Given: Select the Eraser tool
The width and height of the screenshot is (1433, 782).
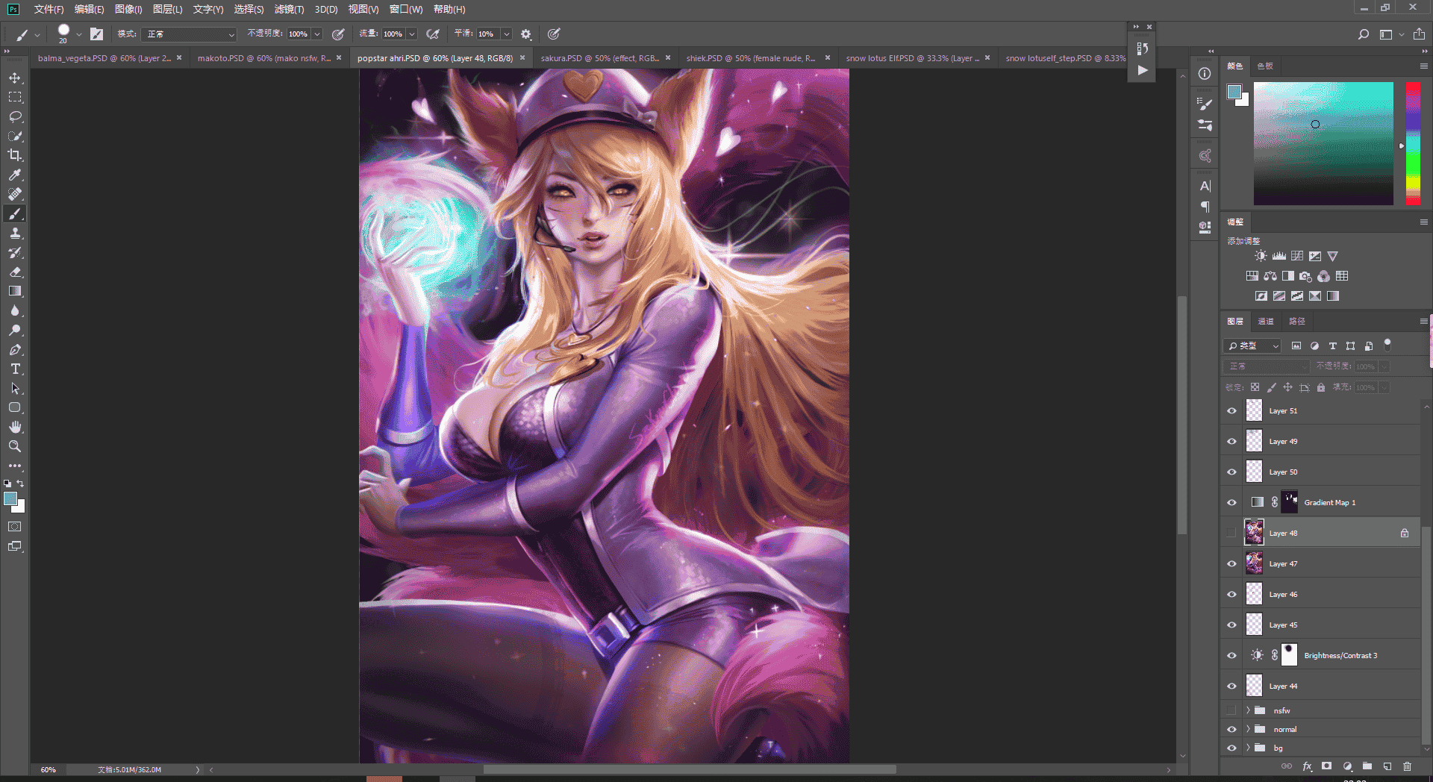Looking at the screenshot, I should click(x=15, y=272).
